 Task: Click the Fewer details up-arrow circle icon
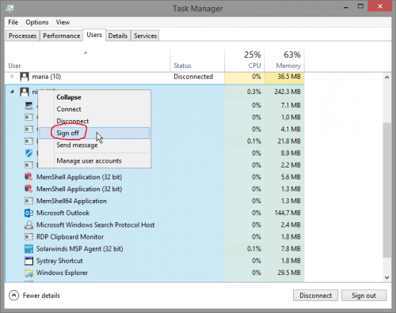tap(13, 296)
